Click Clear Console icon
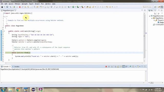The image size is (164, 92). pyautogui.click(x=115, y=66)
